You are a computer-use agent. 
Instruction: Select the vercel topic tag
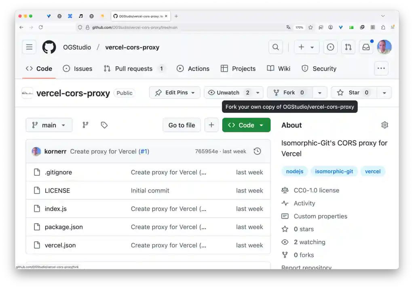click(372, 171)
